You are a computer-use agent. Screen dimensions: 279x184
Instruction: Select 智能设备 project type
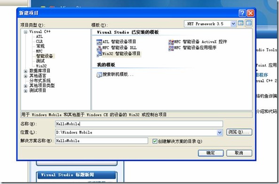(45, 56)
